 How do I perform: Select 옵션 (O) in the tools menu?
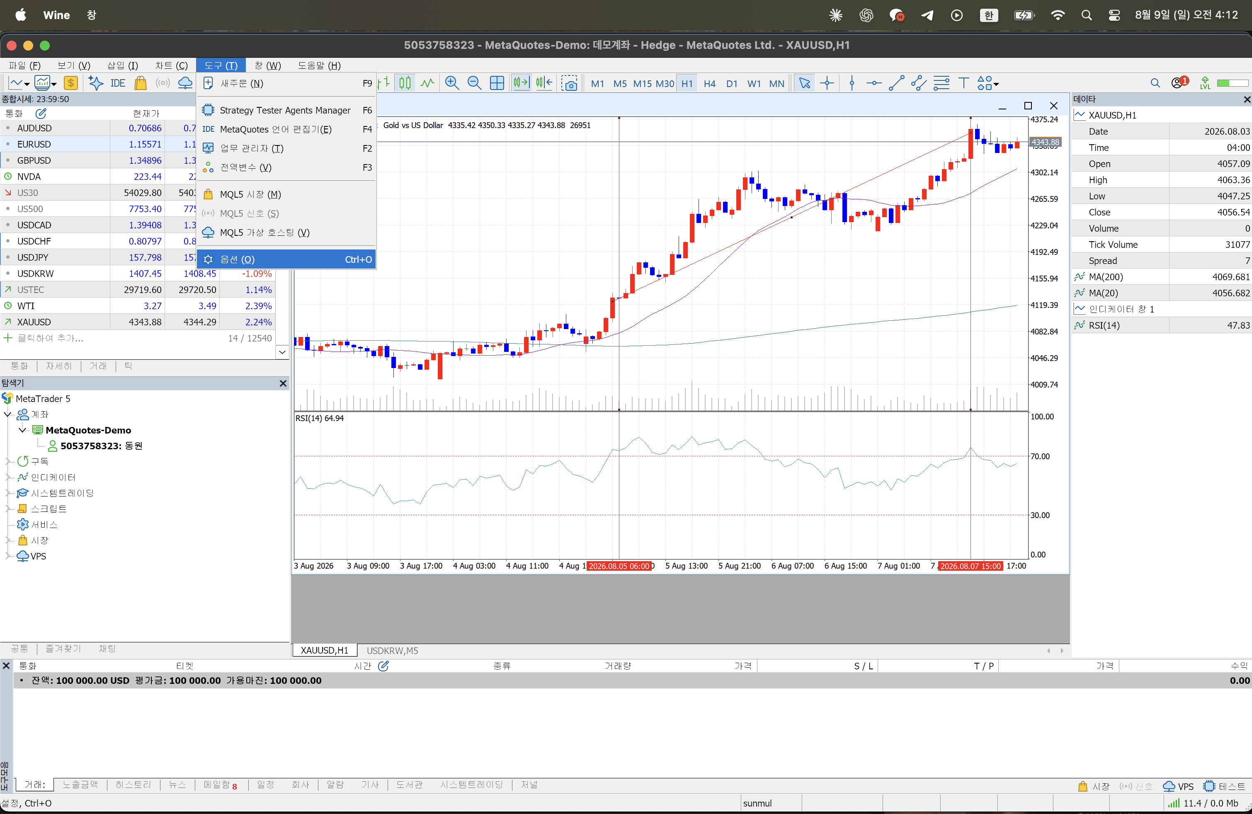tap(286, 259)
